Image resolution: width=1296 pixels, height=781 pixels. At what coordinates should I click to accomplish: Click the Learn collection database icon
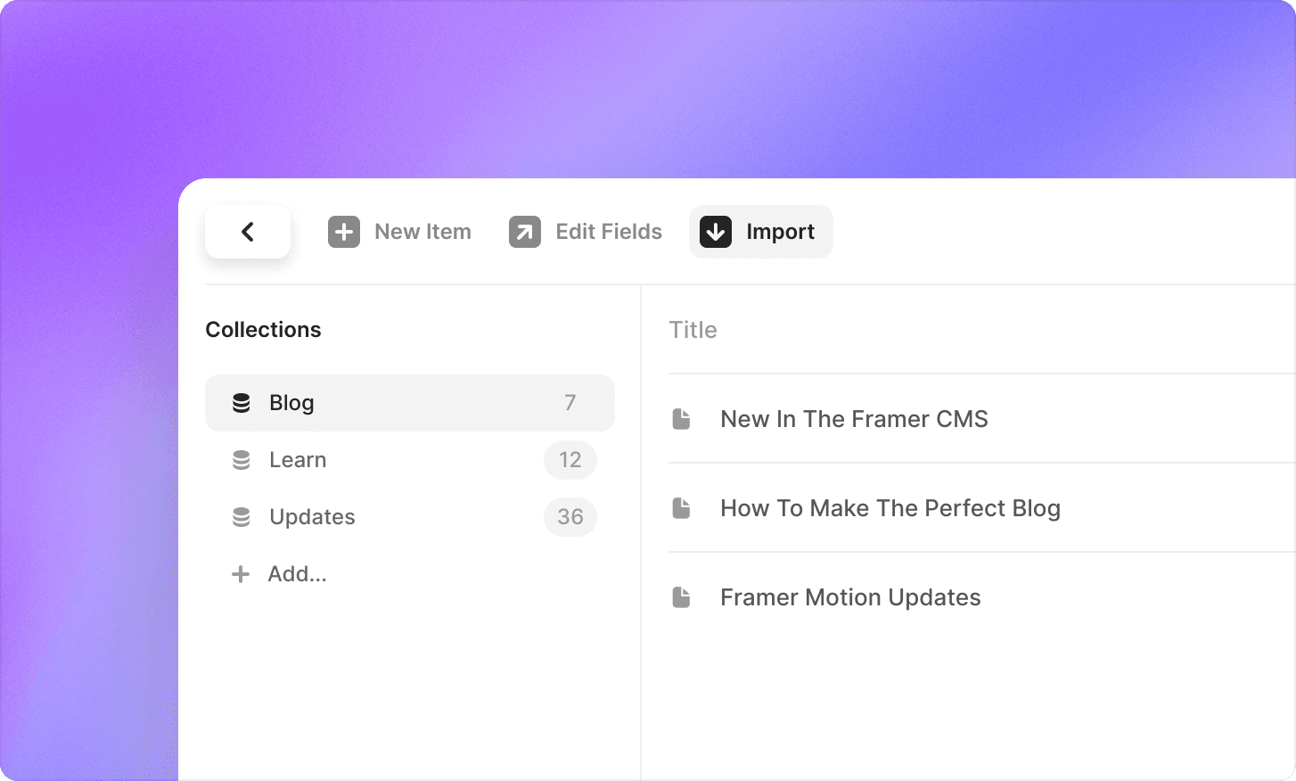click(242, 460)
